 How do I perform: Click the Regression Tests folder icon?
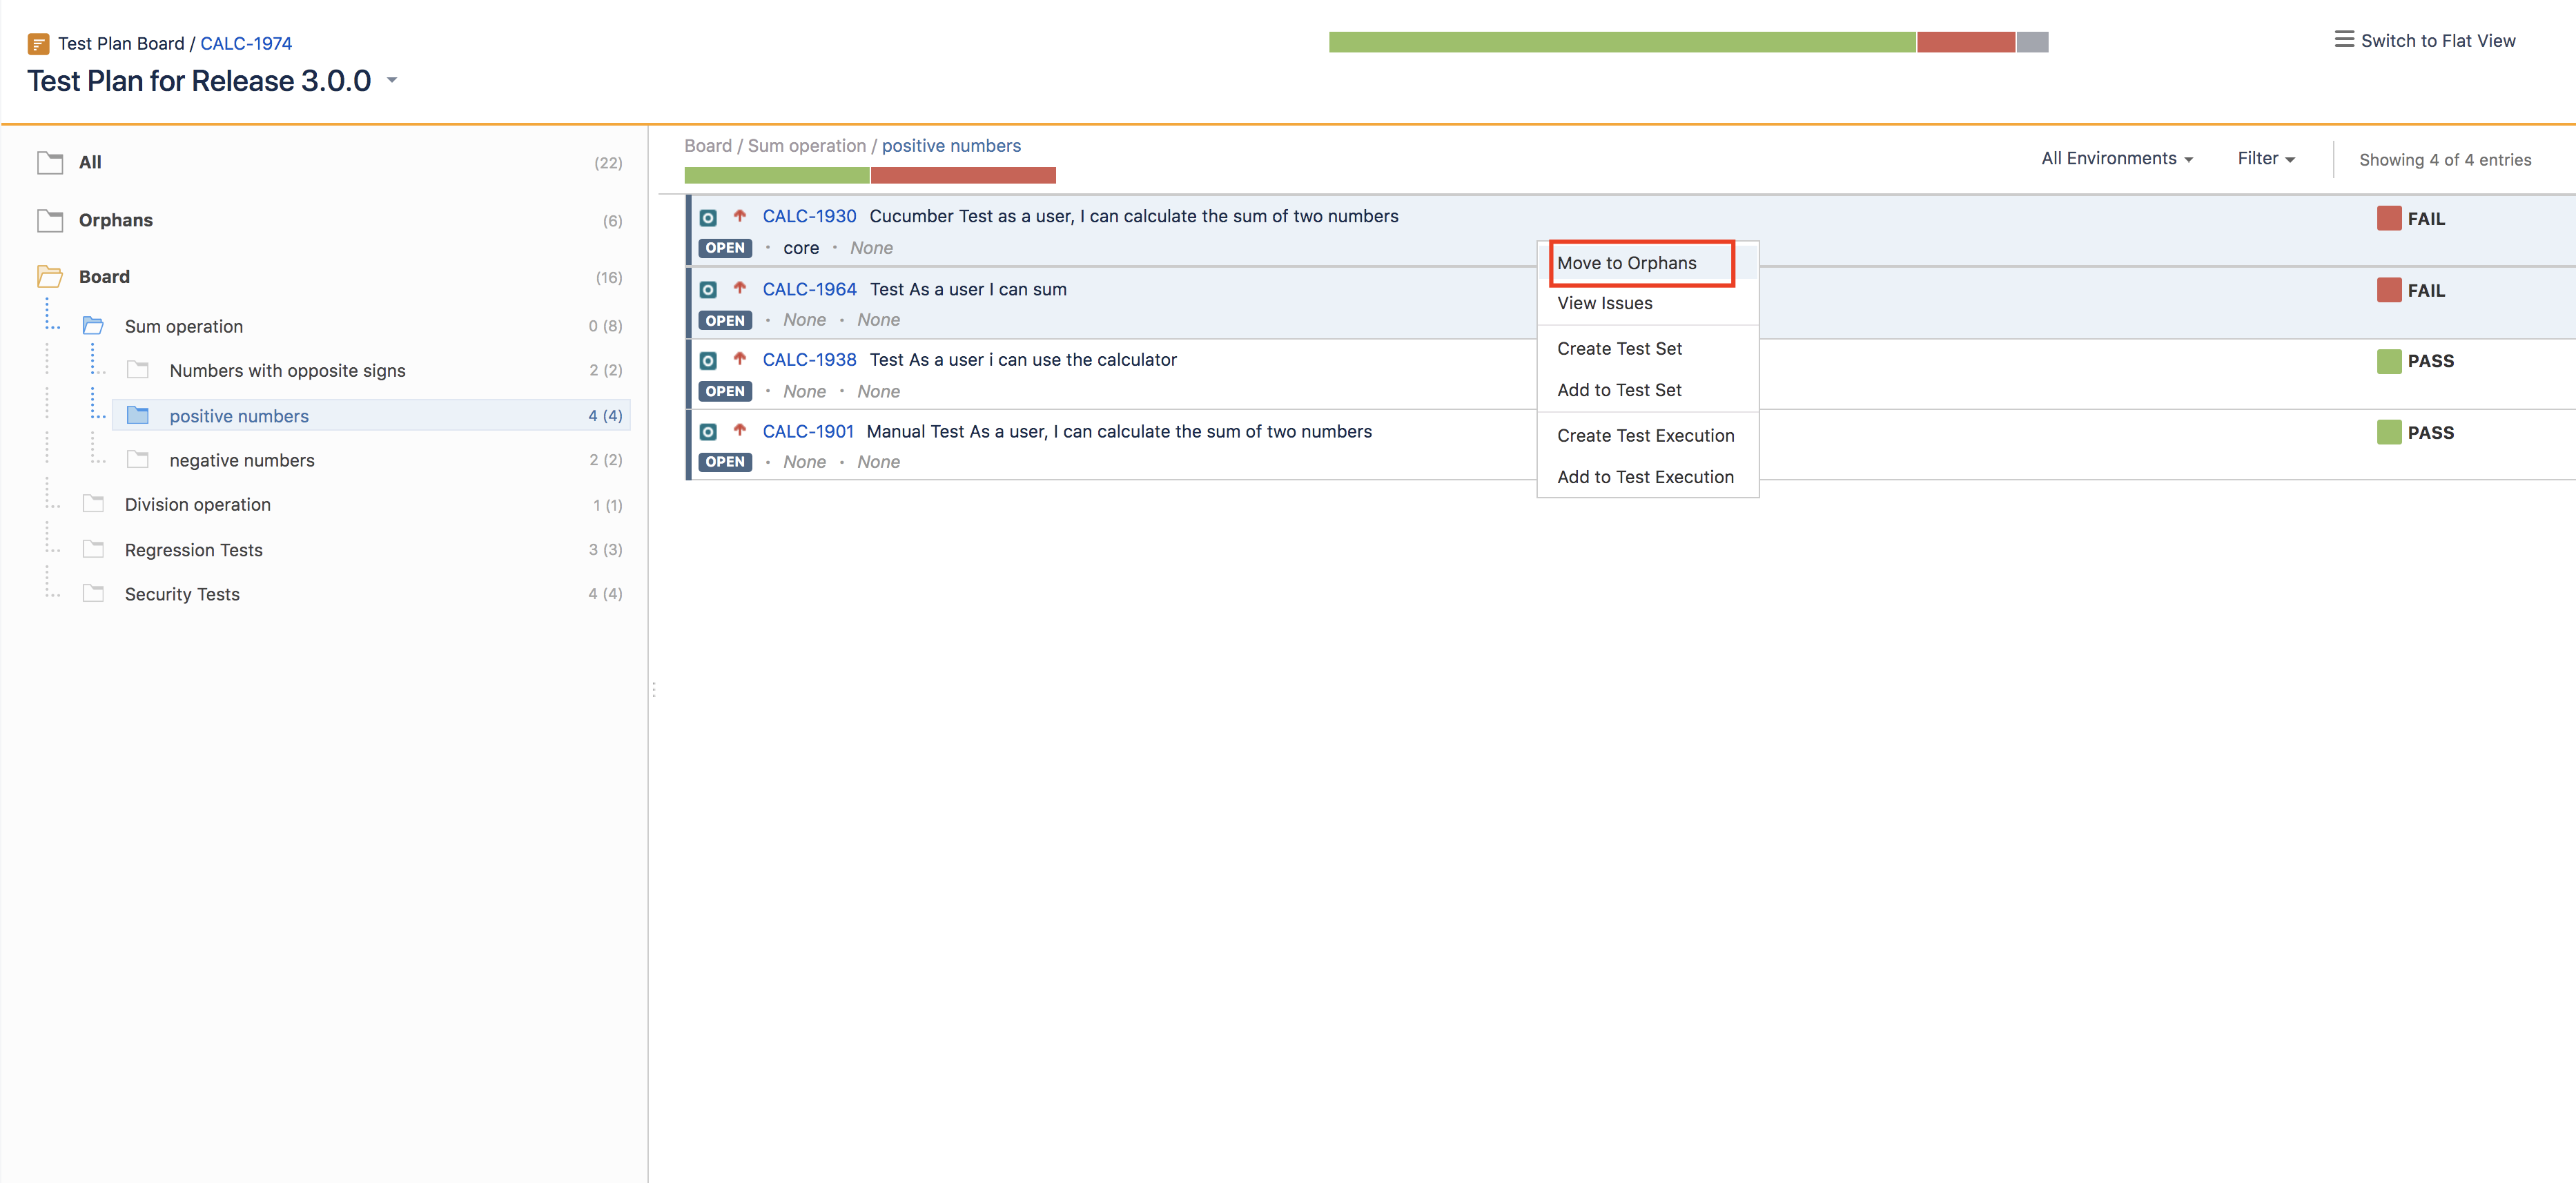[x=94, y=549]
